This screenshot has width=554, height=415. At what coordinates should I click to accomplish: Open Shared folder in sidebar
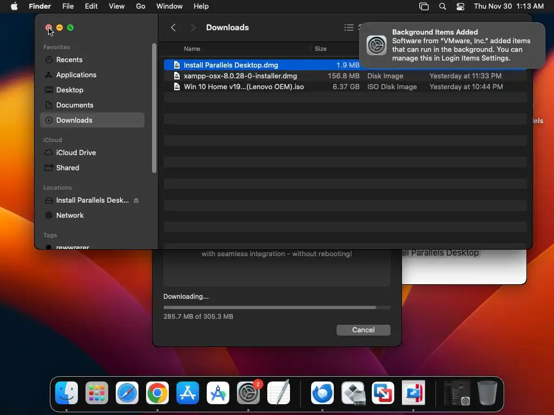coord(92,168)
